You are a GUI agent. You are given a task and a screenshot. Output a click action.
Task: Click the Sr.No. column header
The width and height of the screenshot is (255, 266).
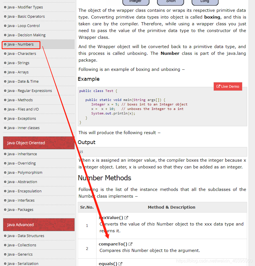87,207
